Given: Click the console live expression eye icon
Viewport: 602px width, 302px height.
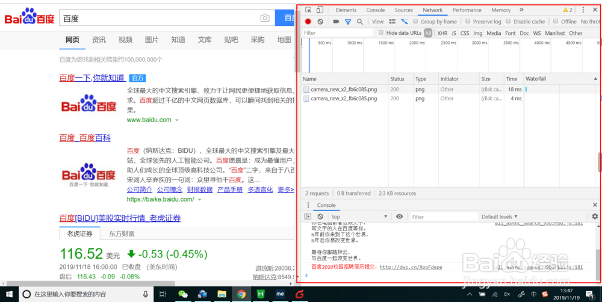Looking at the screenshot, I should point(399,217).
